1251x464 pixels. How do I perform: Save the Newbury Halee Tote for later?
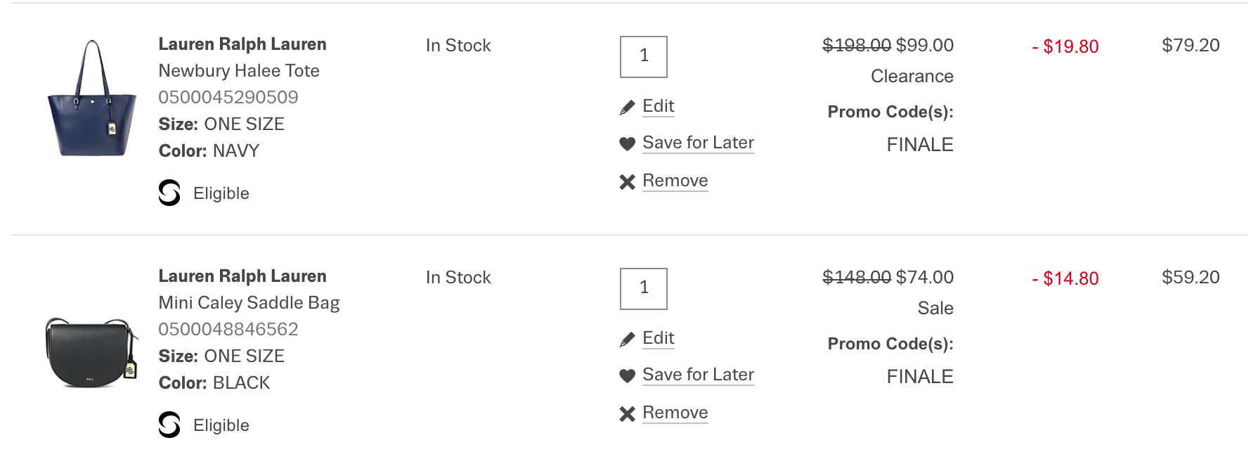click(x=698, y=143)
